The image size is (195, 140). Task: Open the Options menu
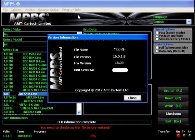coord(16,10)
